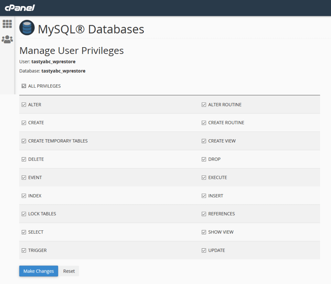Uncheck the TRIGGER privilege
Screen dimensions: 331x284
(24, 250)
